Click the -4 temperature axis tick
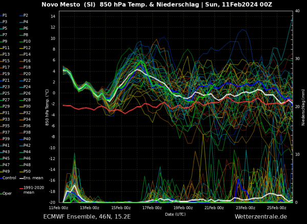This screenshot has width=307, height=224. (x=53, y=115)
